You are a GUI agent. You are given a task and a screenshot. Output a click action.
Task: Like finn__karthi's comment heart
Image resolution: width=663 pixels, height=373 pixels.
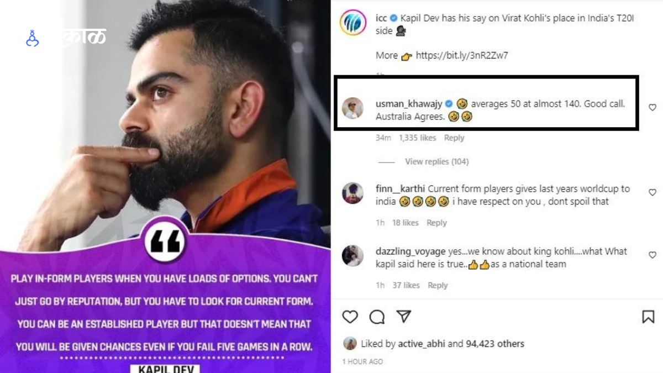pyautogui.click(x=653, y=192)
